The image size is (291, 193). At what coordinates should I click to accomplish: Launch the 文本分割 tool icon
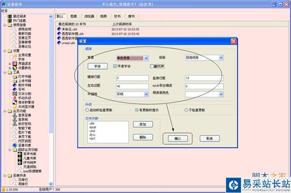point(15,94)
